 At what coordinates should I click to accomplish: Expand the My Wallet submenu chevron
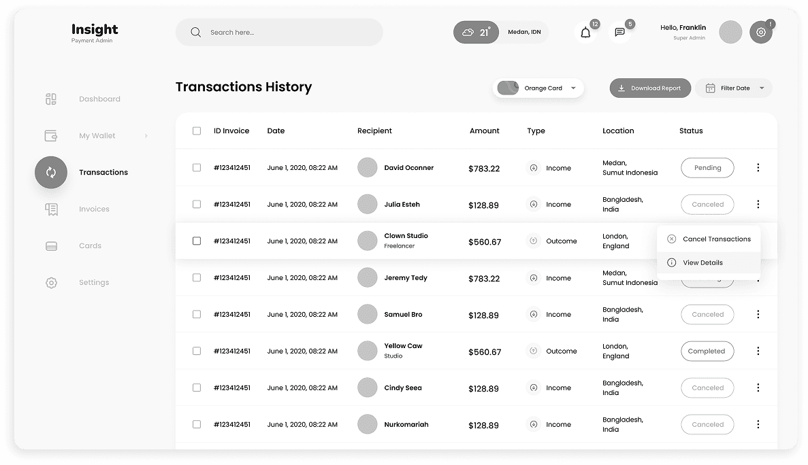point(146,135)
